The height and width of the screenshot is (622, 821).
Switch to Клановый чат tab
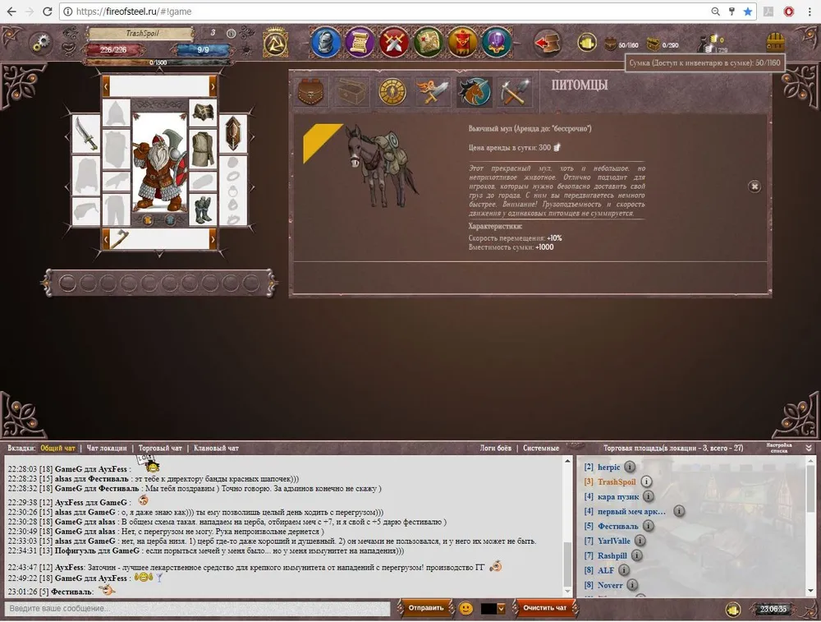coord(216,448)
